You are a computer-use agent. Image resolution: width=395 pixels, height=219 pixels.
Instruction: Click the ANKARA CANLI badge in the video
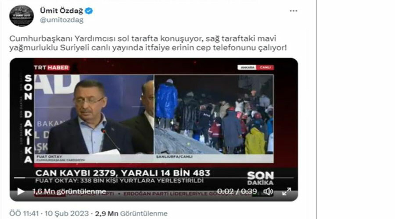[x=255, y=67]
